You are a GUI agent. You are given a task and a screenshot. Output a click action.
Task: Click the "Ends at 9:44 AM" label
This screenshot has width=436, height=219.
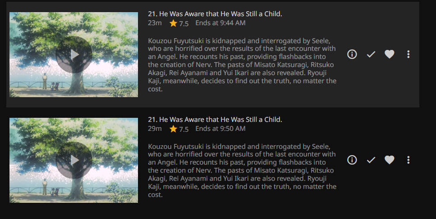220,23
